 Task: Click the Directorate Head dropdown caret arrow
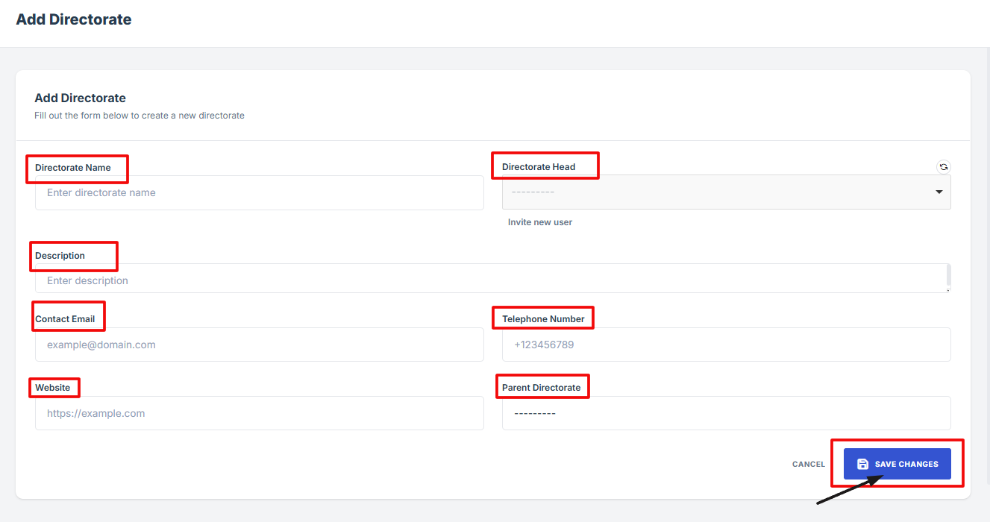[x=939, y=192]
